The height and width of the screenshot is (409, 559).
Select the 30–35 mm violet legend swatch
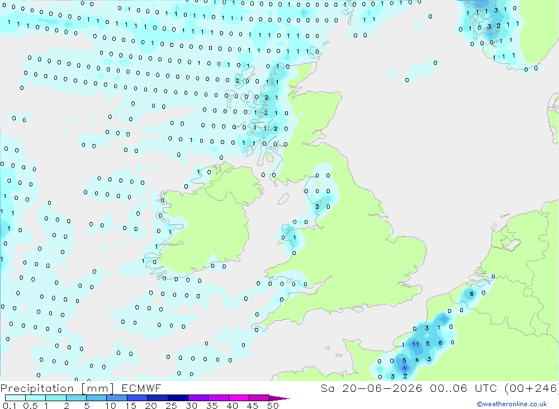pos(198,398)
